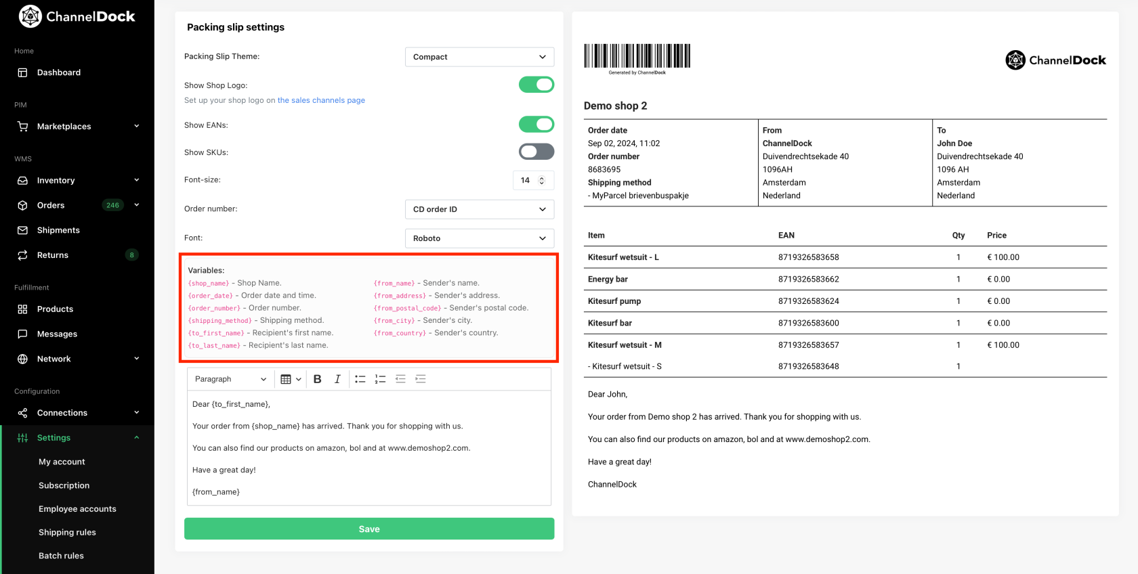This screenshot has height=574, width=1138.
Task: Click the ChannelDock logo on slip preview
Action: pyautogui.click(x=1055, y=60)
